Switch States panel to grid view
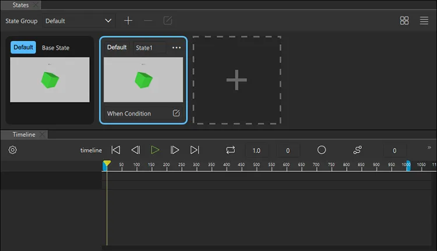 404,20
